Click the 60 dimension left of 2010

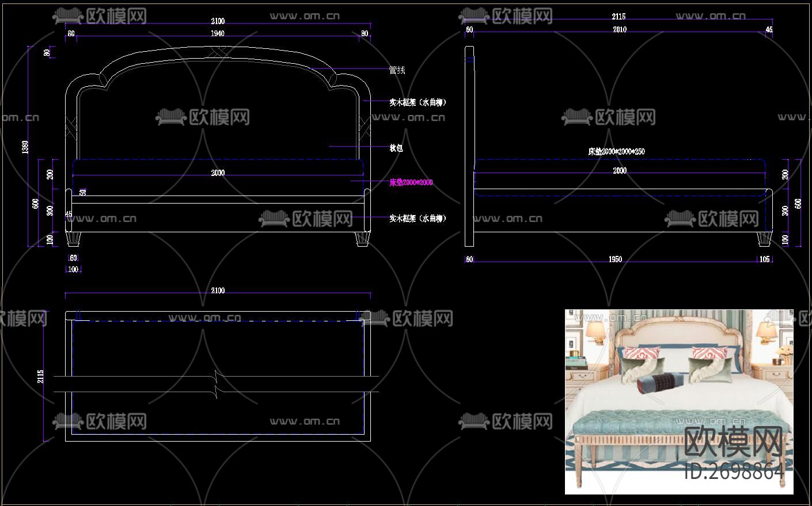click(x=469, y=29)
